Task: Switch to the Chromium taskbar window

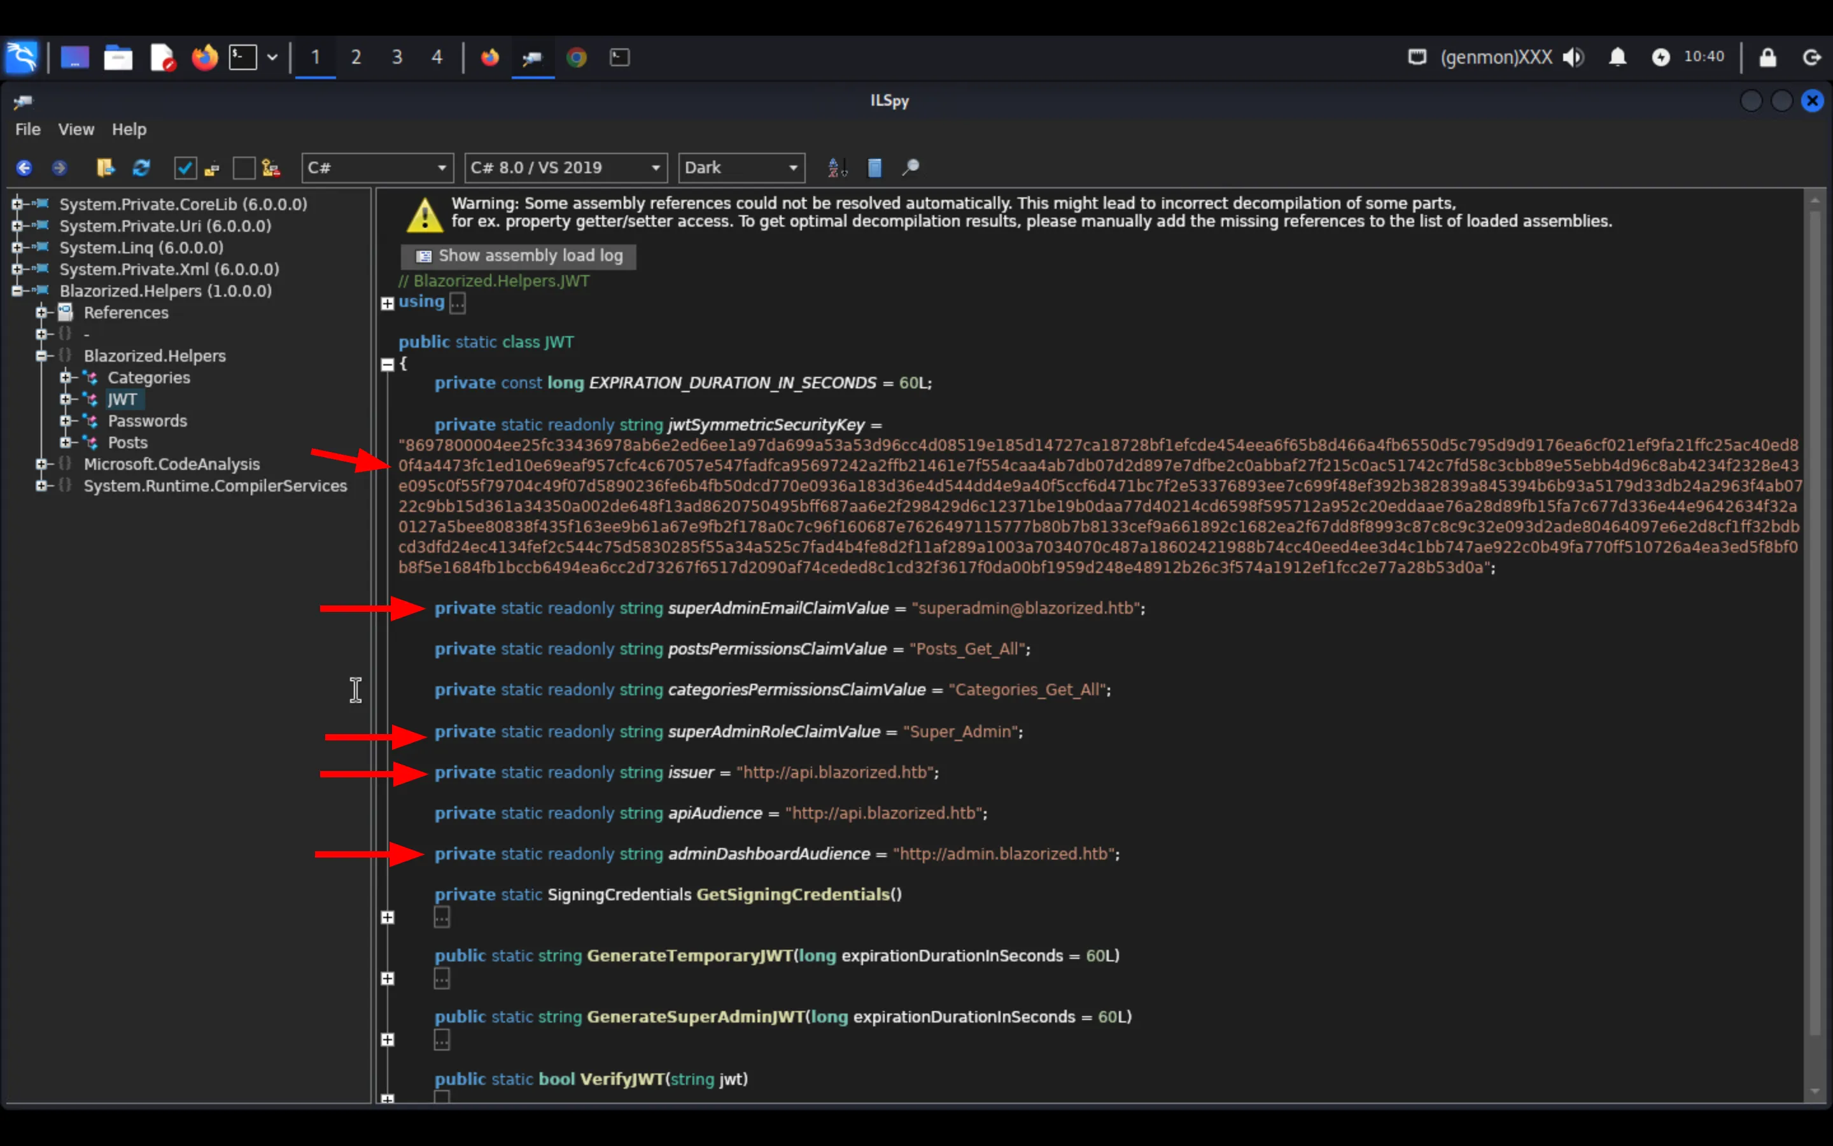Action: 577,57
